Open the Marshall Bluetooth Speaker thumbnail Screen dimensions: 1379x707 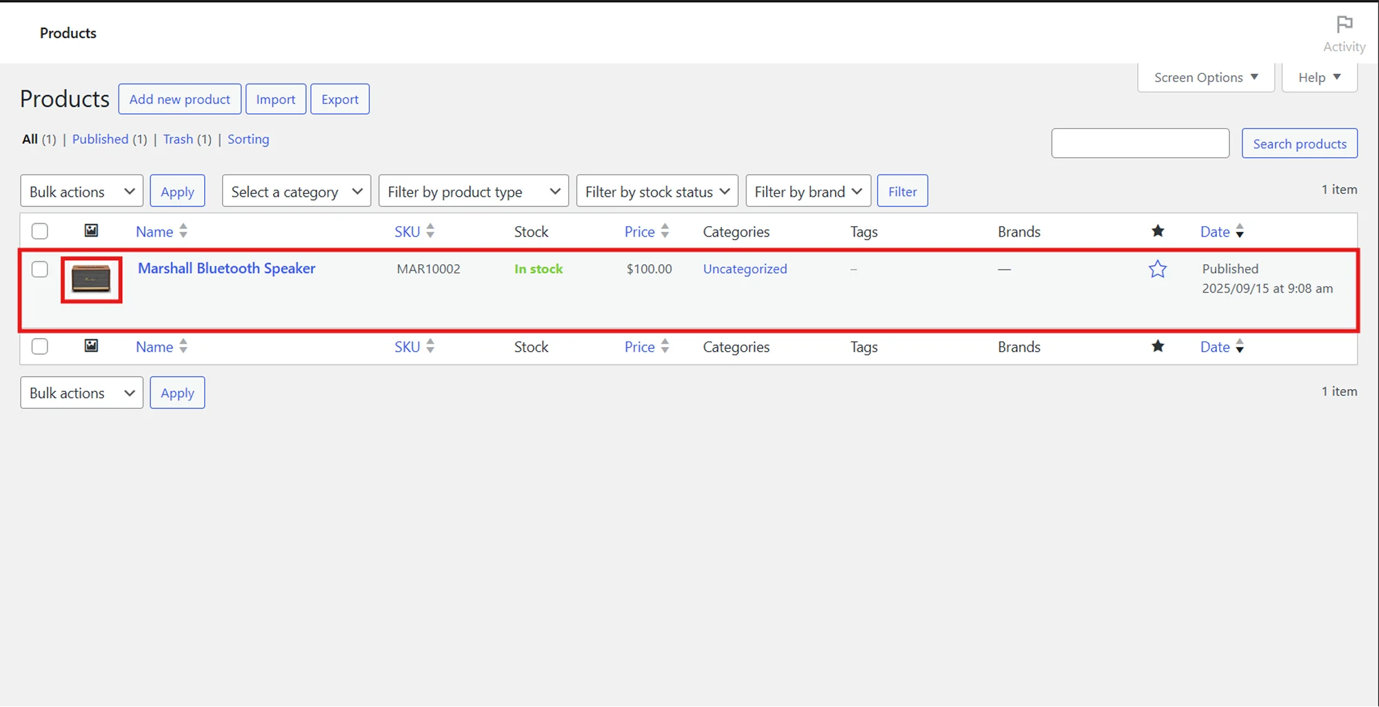coord(91,279)
